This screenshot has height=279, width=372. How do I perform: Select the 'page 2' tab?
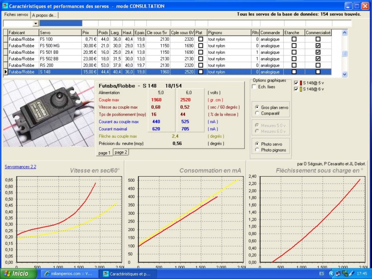click(x=121, y=152)
